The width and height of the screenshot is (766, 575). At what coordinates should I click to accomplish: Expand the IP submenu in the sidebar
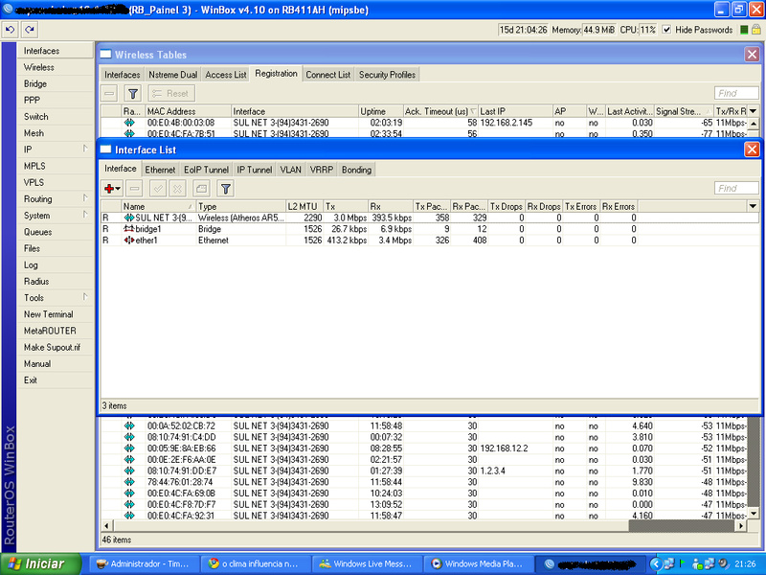coord(56,149)
